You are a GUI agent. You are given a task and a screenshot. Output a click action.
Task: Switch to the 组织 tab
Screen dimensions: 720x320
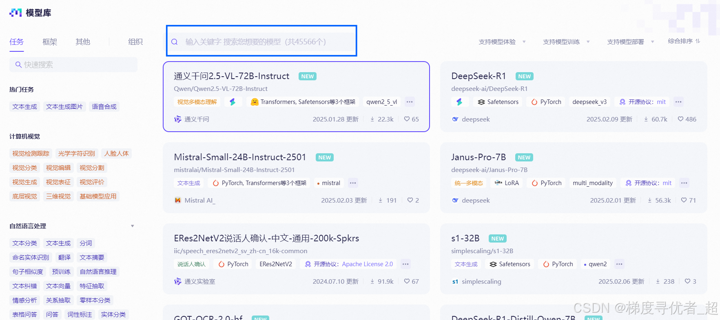(135, 42)
